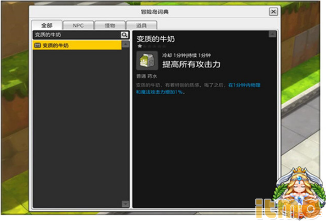Close the 冒险岛词典 dictionary window
Image resolution: width=326 pixels, height=221 pixels.
click(273, 12)
